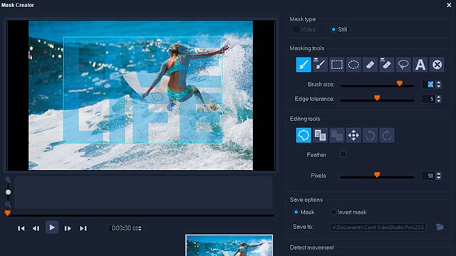Screen dimensions: 456x256
Task: Select the freehand editing tool
Action: click(x=304, y=135)
